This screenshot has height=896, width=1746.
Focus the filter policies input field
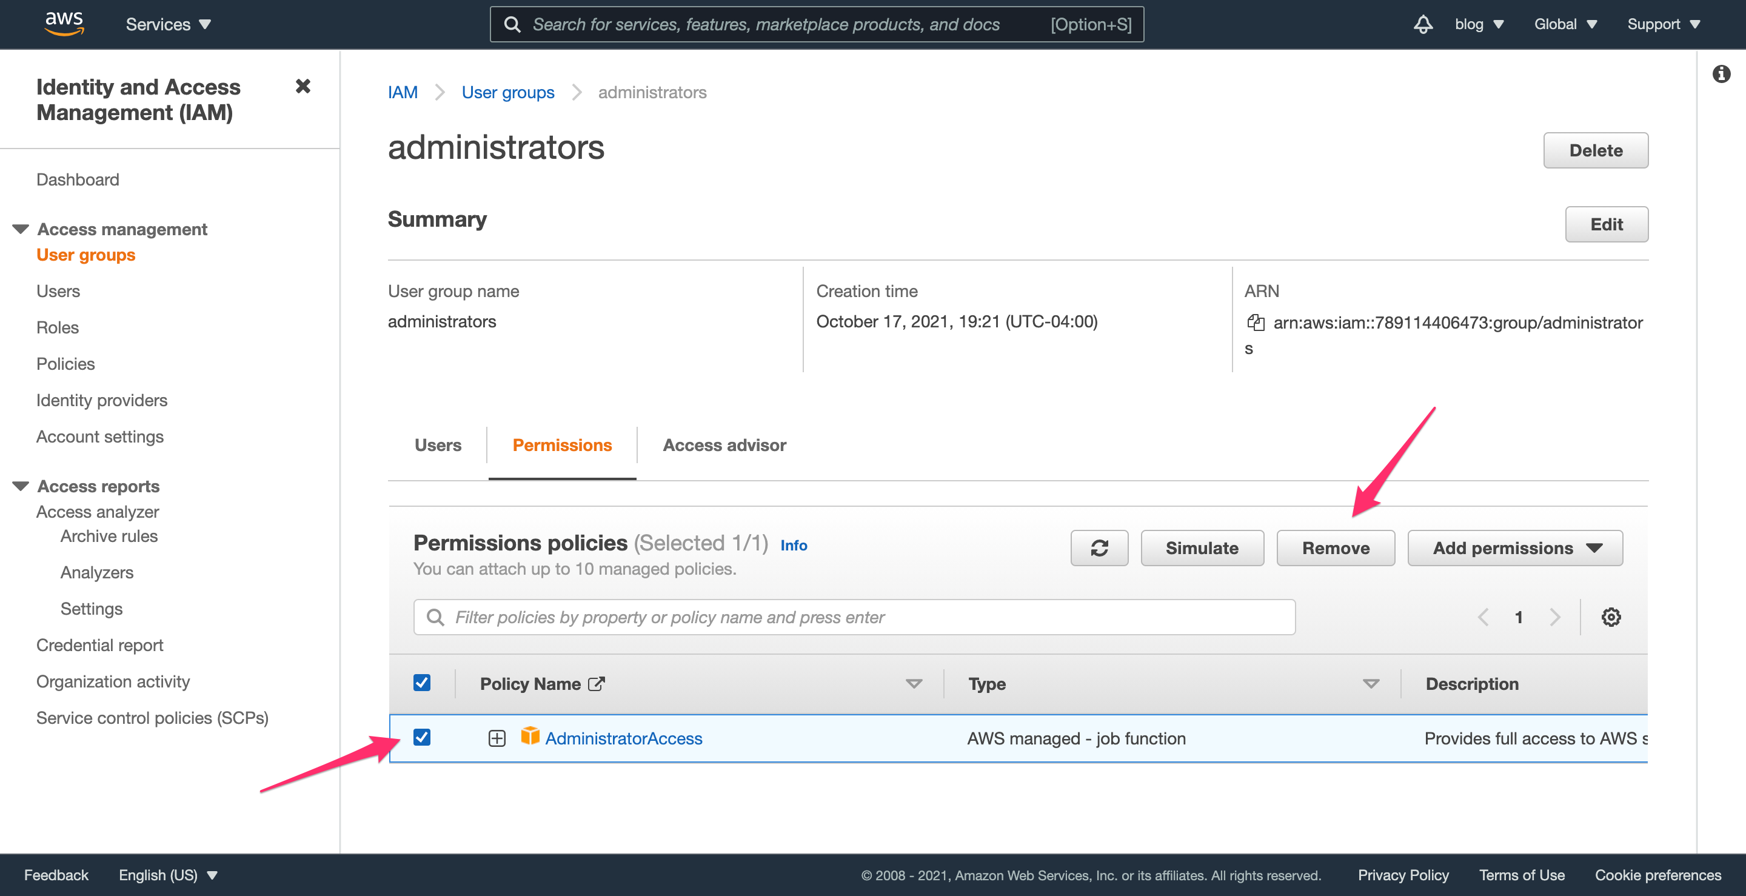click(854, 617)
